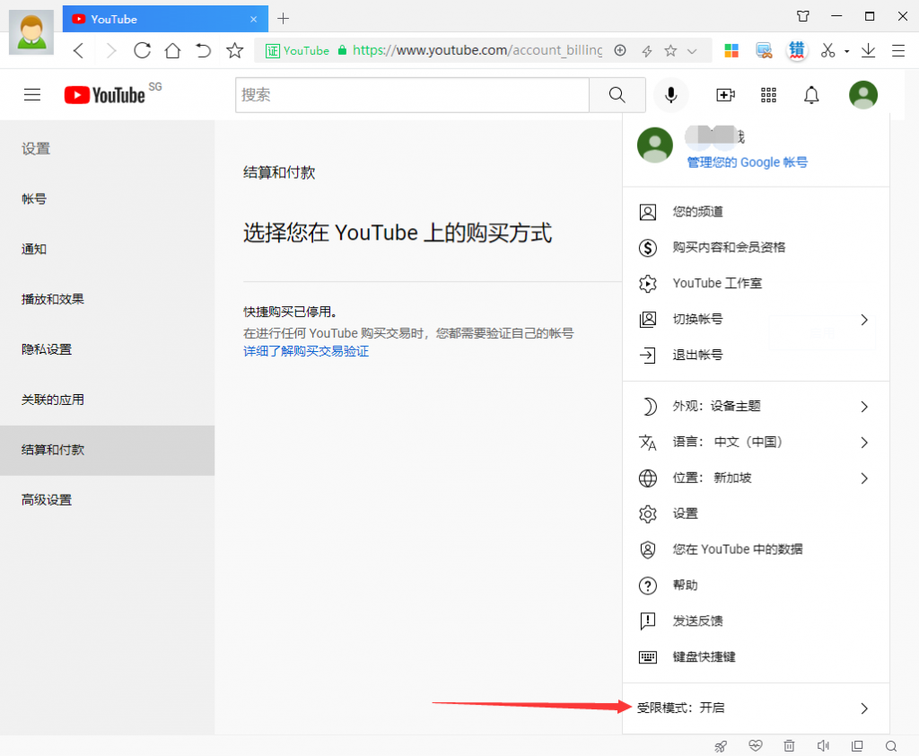Image resolution: width=919 pixels, height=756 pixels.
Task: Open browser downloads arrow icon
Action: [868, 51]
